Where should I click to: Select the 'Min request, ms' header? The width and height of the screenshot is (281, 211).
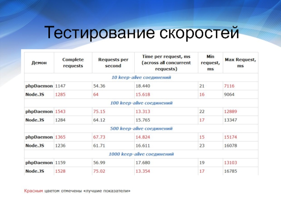[210, 63]
